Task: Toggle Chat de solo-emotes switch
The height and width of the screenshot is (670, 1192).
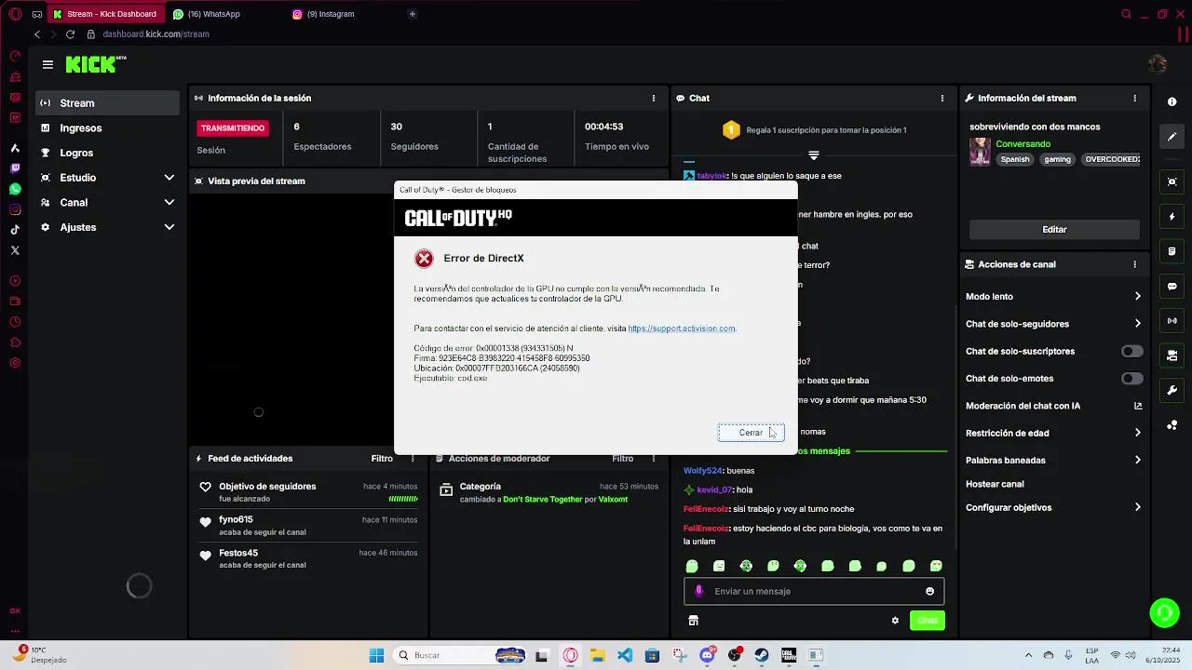Action: 1132,379
